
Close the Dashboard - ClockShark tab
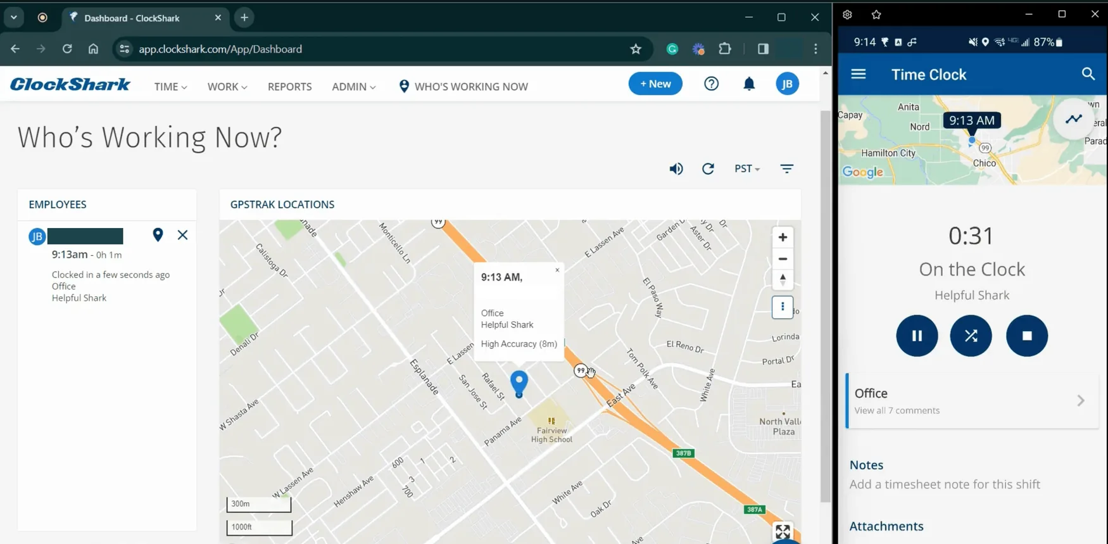coord(218,18)
